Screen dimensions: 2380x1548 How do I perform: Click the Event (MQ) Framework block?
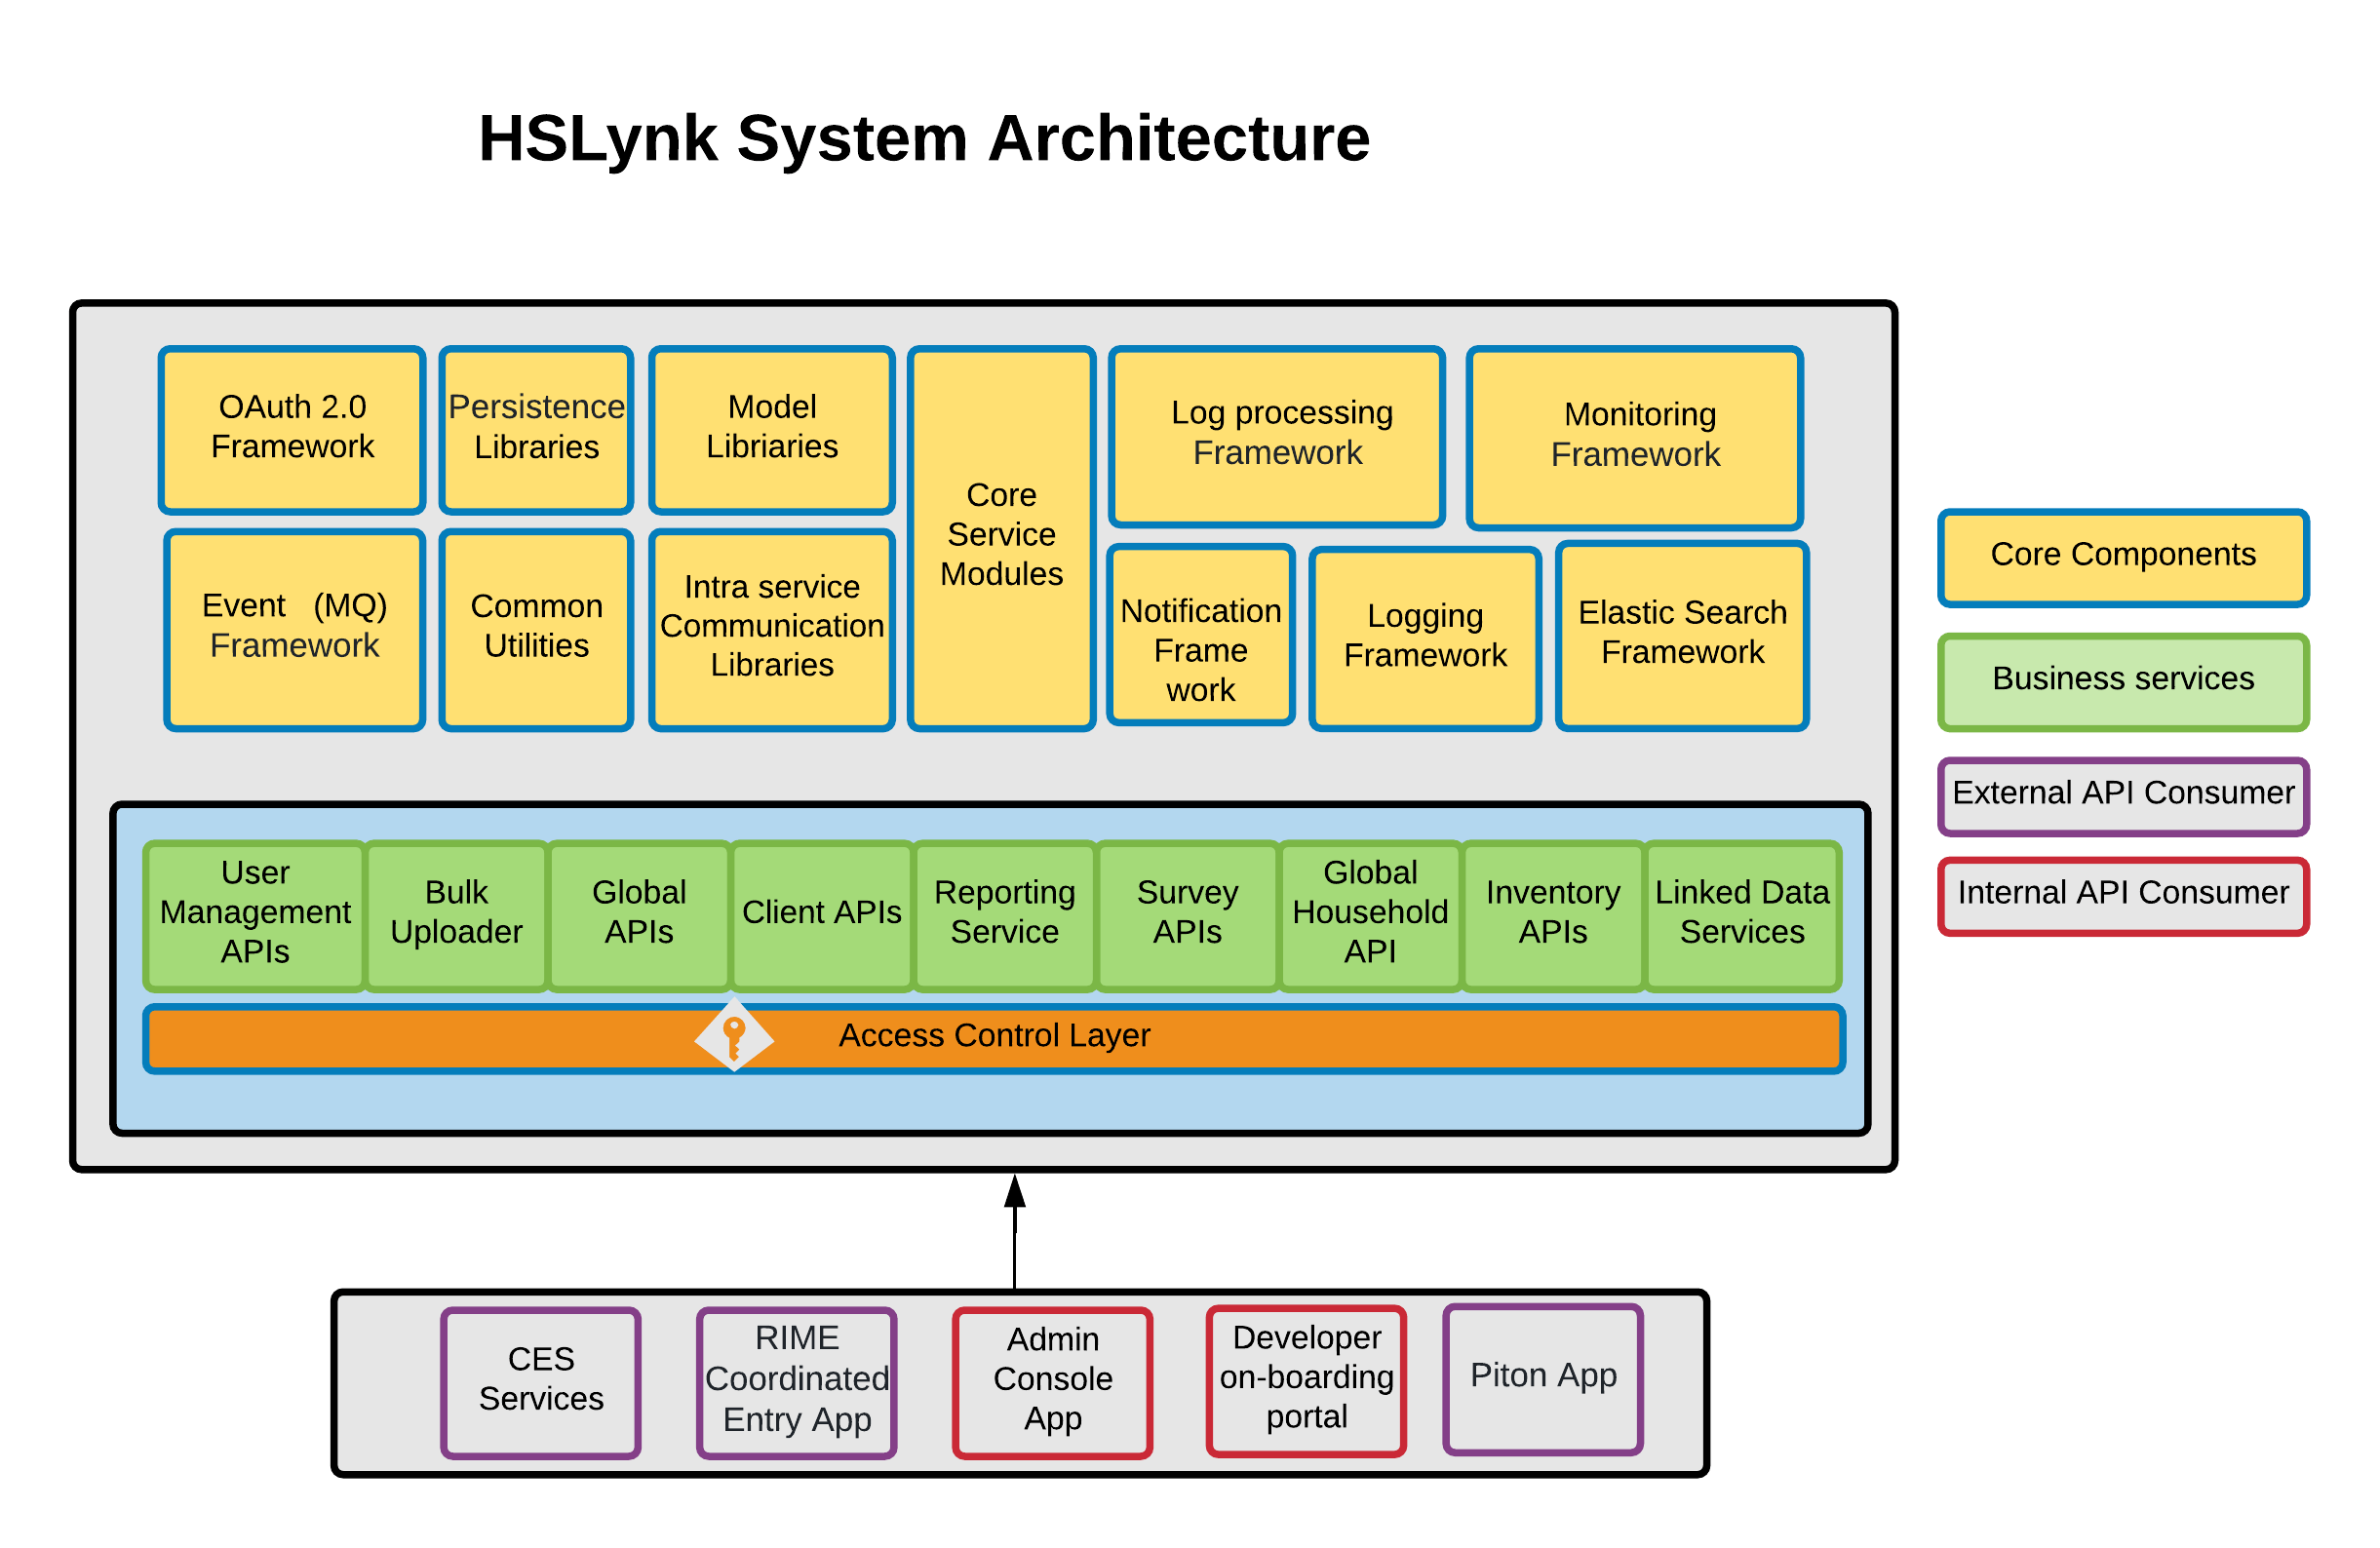291,628
